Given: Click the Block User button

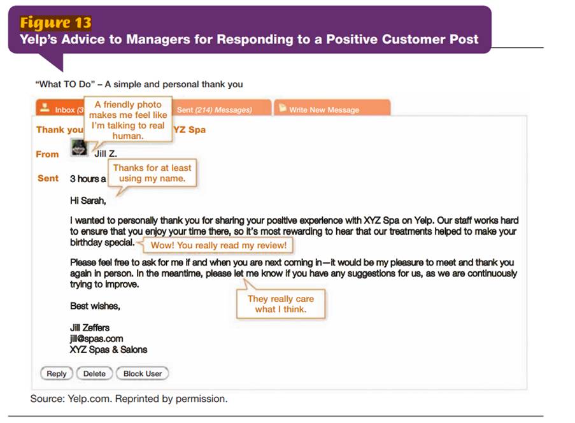Looking at the screenshot, I should click(x=143, y=374).
